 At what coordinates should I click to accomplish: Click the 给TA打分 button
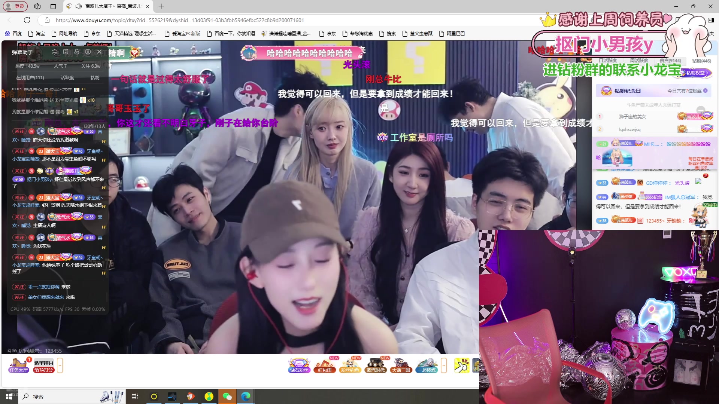(x=44, y=370)
